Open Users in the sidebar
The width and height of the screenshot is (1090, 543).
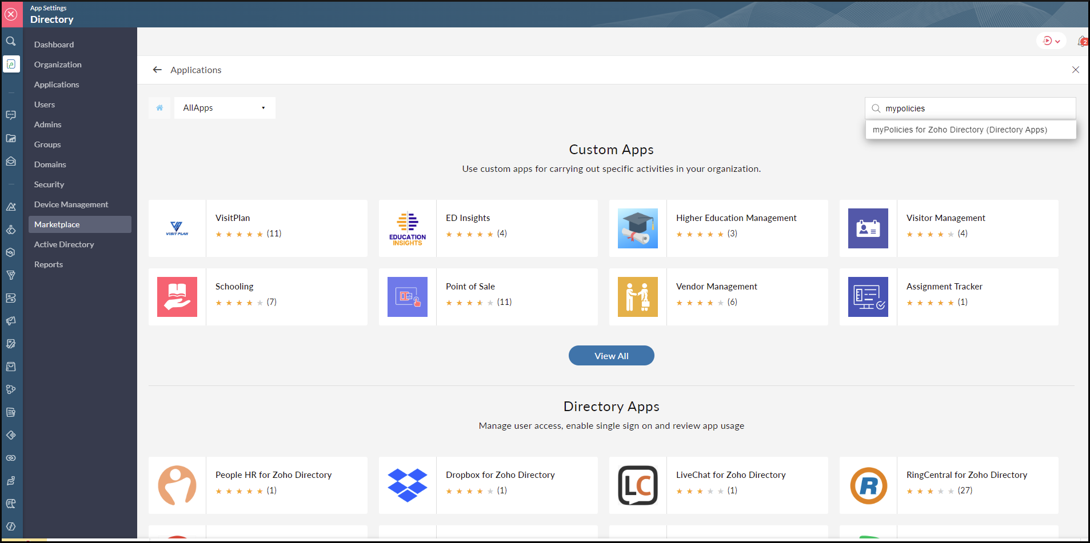[x=45, y=104]
